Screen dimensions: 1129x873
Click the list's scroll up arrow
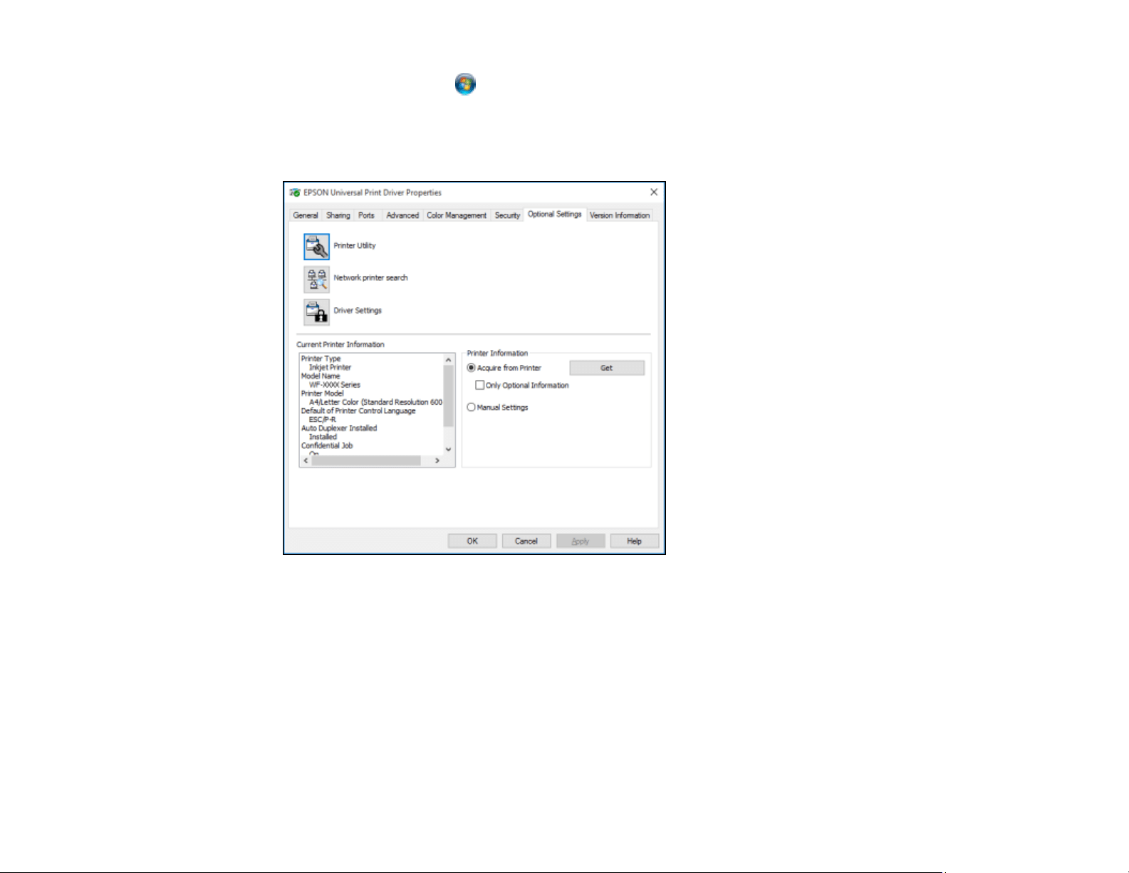(448, 360)
